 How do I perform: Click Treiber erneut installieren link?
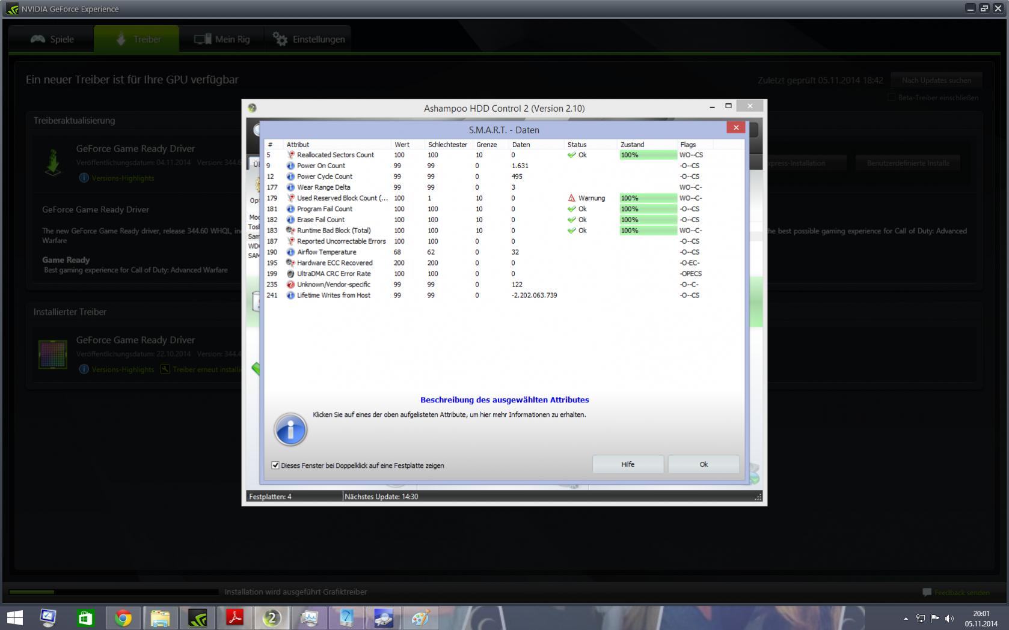pyautogui.click(x=206, y=369)
